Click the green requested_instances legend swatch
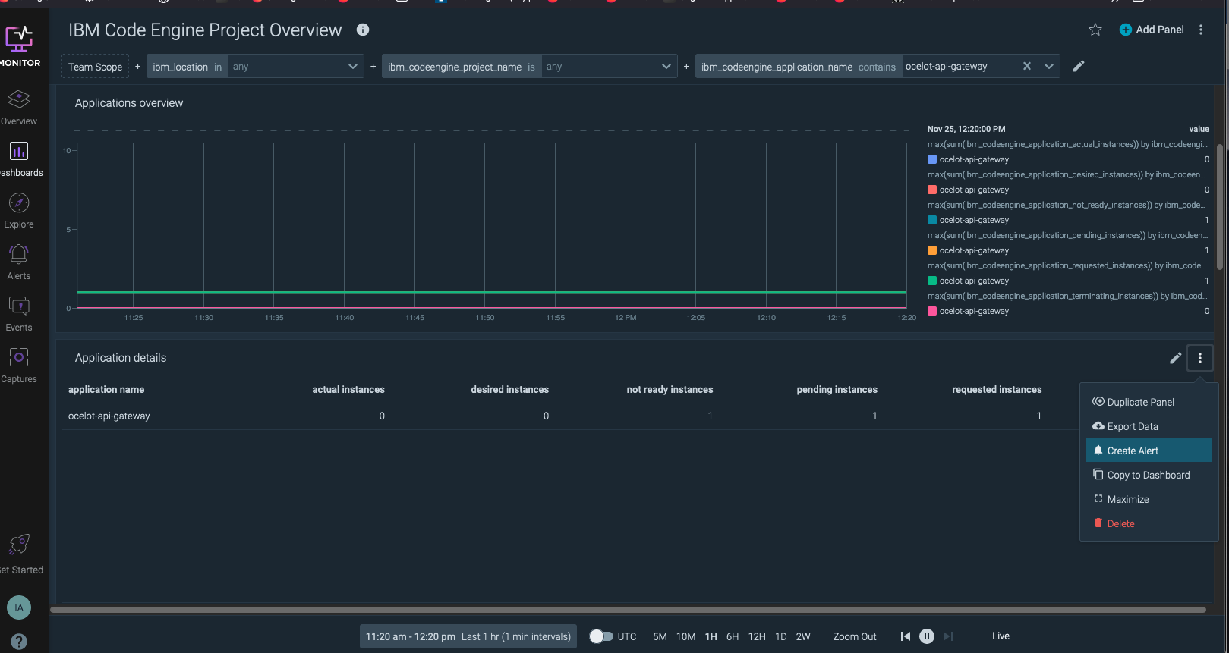1229x653 pixels. (x=932, y=281)
